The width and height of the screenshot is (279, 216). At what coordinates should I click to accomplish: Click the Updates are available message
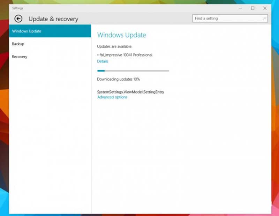114,46
